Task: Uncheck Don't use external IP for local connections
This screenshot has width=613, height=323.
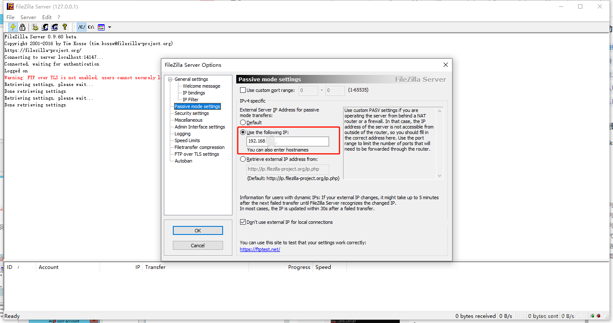Action: (x=243, y=222)
